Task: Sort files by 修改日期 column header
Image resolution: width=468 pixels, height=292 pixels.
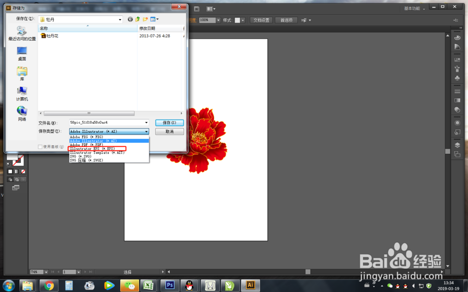Action: click(x=160, y=28)
